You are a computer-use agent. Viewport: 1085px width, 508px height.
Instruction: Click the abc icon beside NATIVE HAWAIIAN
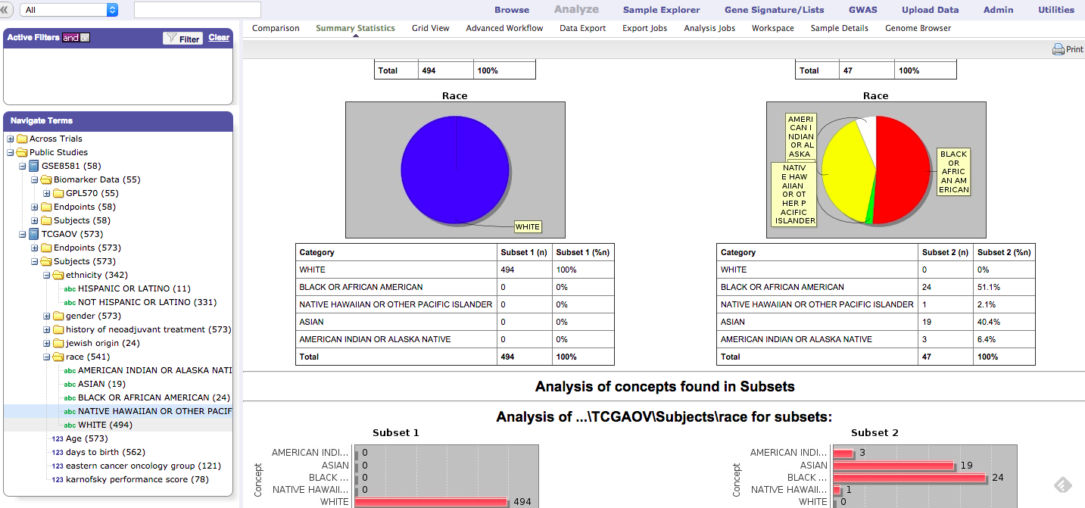pos(70,411)
